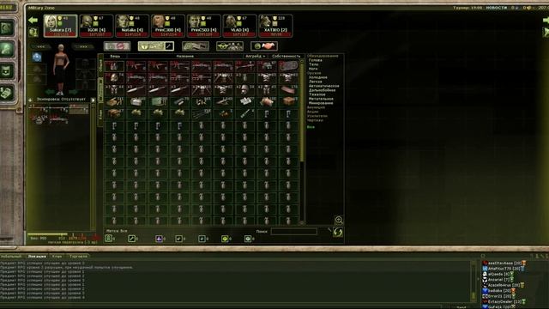Screen dimensions: 549x309
Task: Click the Вещь column header
Action: click(115, 56)
